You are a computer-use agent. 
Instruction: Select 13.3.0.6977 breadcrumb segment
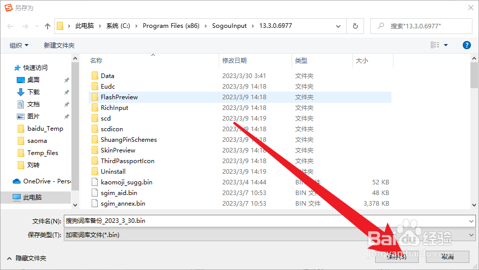pyautogui.click(x=275, y=26)
